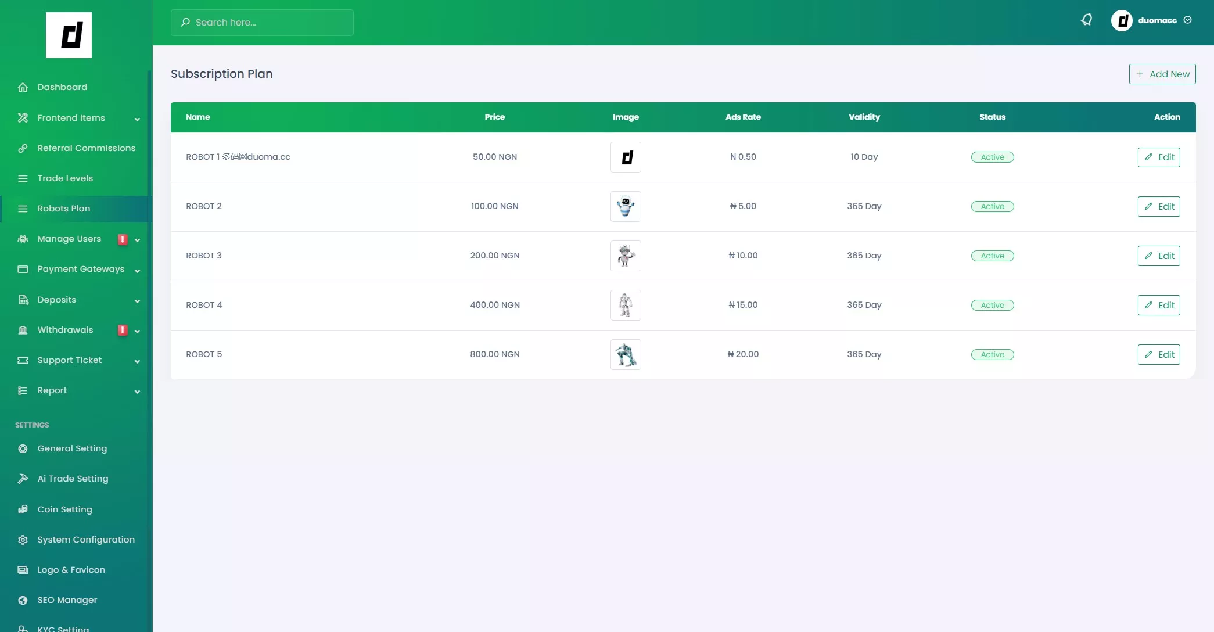Click the ROBOT 4 plan image thumbnail
1214x632 pixels.
tap(626, 305)
